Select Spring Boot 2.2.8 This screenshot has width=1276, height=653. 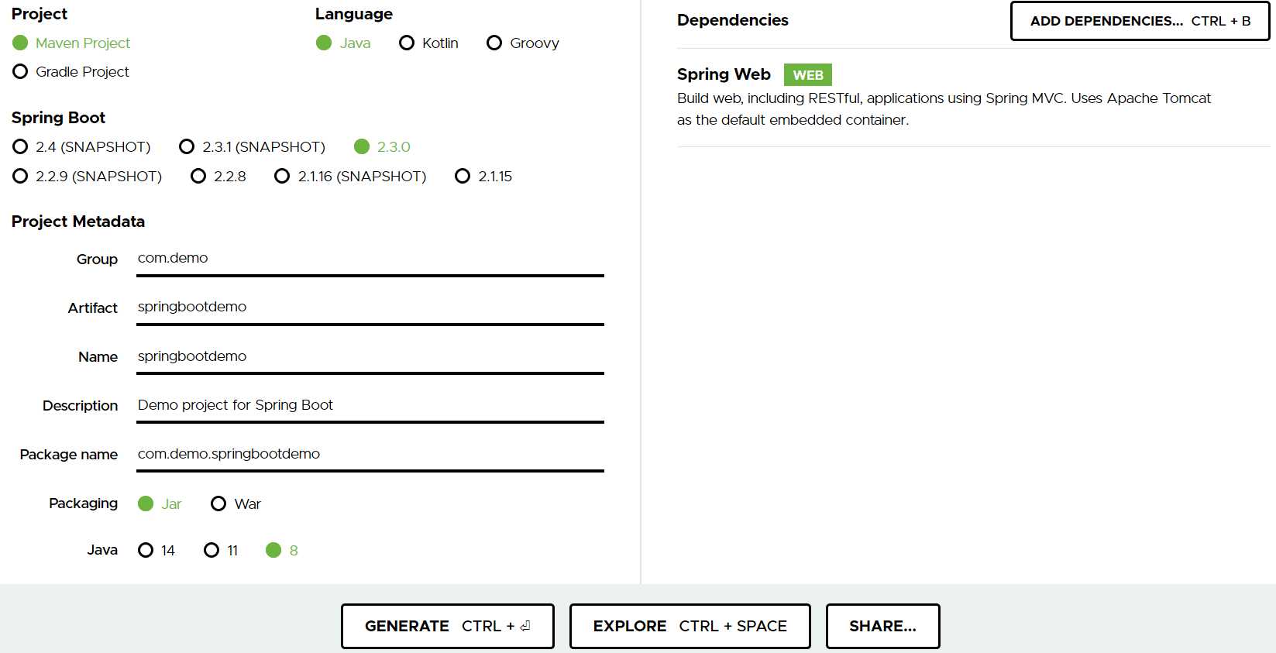point(218,177)
